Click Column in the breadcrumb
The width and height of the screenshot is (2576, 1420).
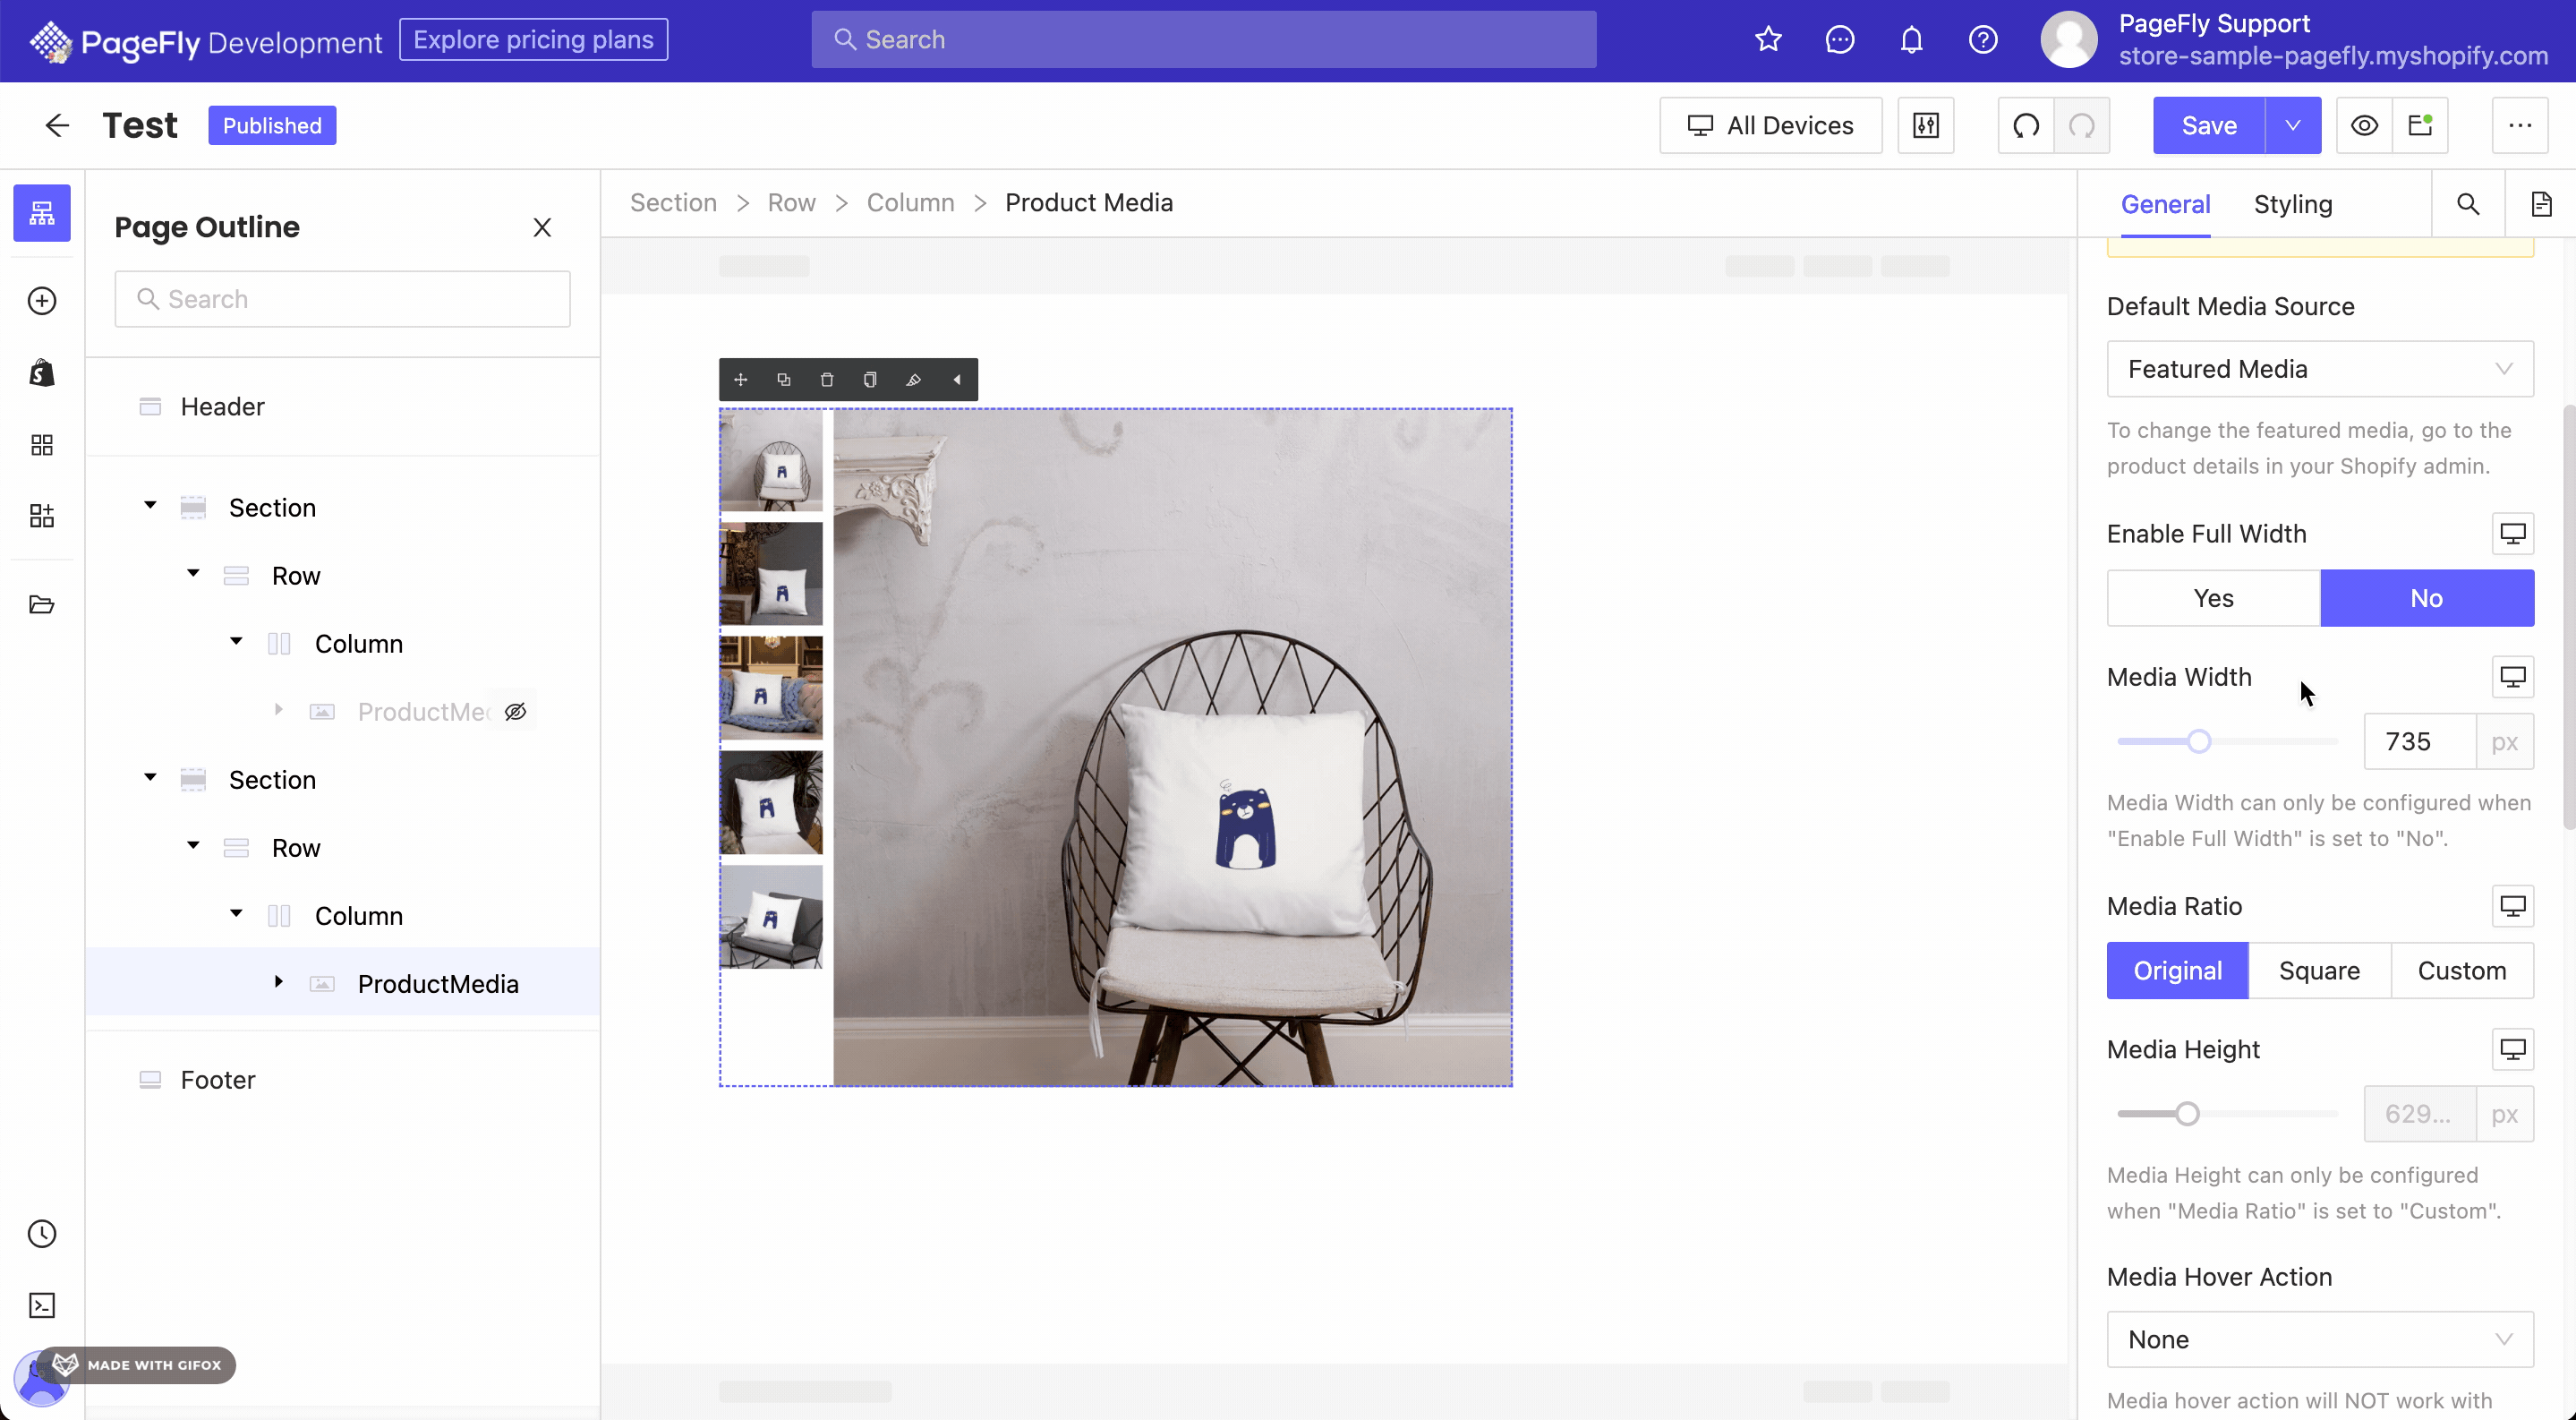tap(910, 203)
